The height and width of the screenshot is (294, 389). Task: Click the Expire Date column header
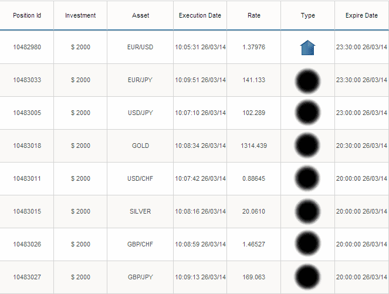(x=361, y=15)
